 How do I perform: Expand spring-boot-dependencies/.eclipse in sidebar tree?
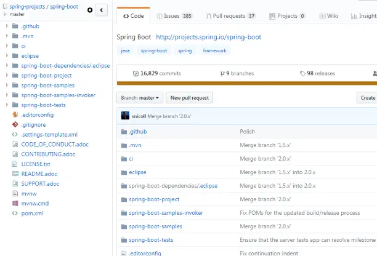7,65
